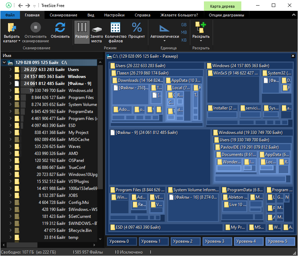
Task: Switch to the Справка tab
Action: 142,15
